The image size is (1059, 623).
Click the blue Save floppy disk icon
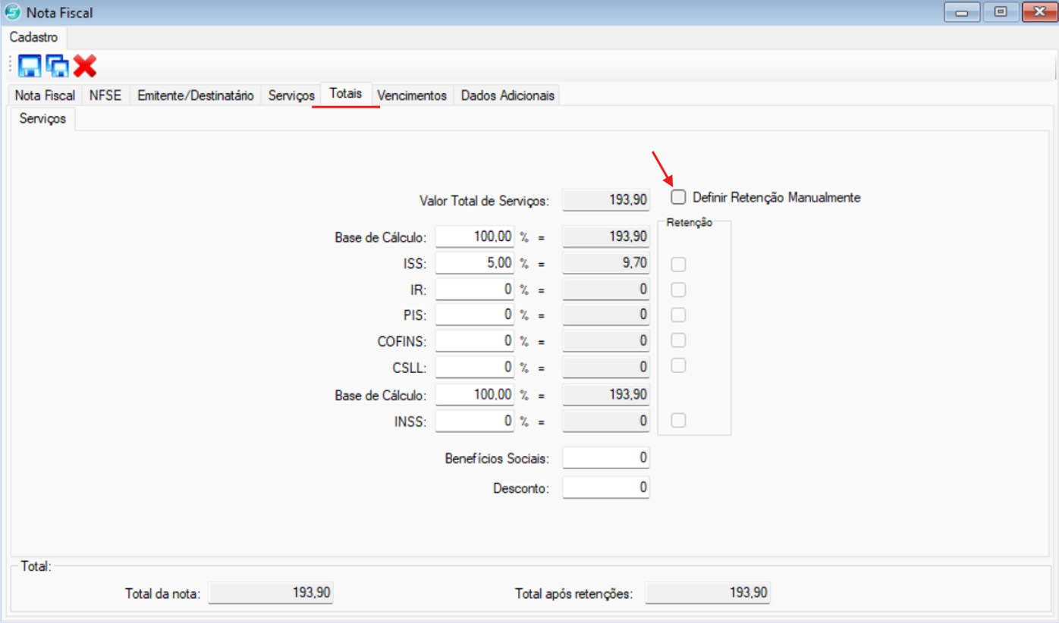click(29, 66)
